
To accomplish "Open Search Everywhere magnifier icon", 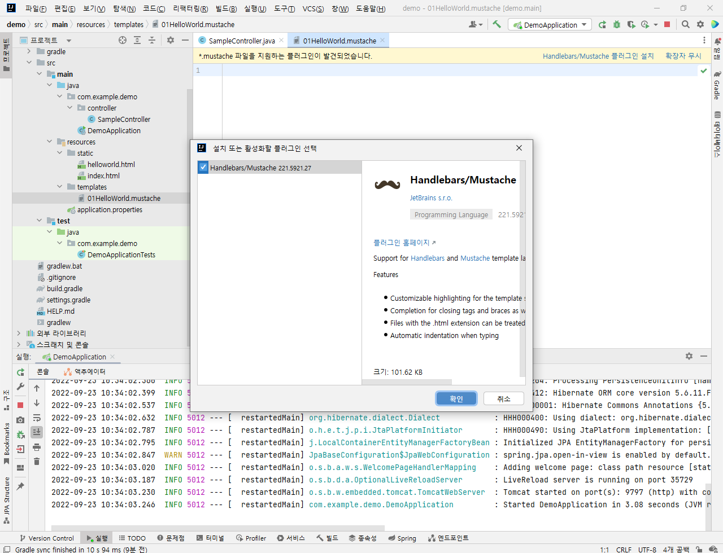I will [686, 24].
